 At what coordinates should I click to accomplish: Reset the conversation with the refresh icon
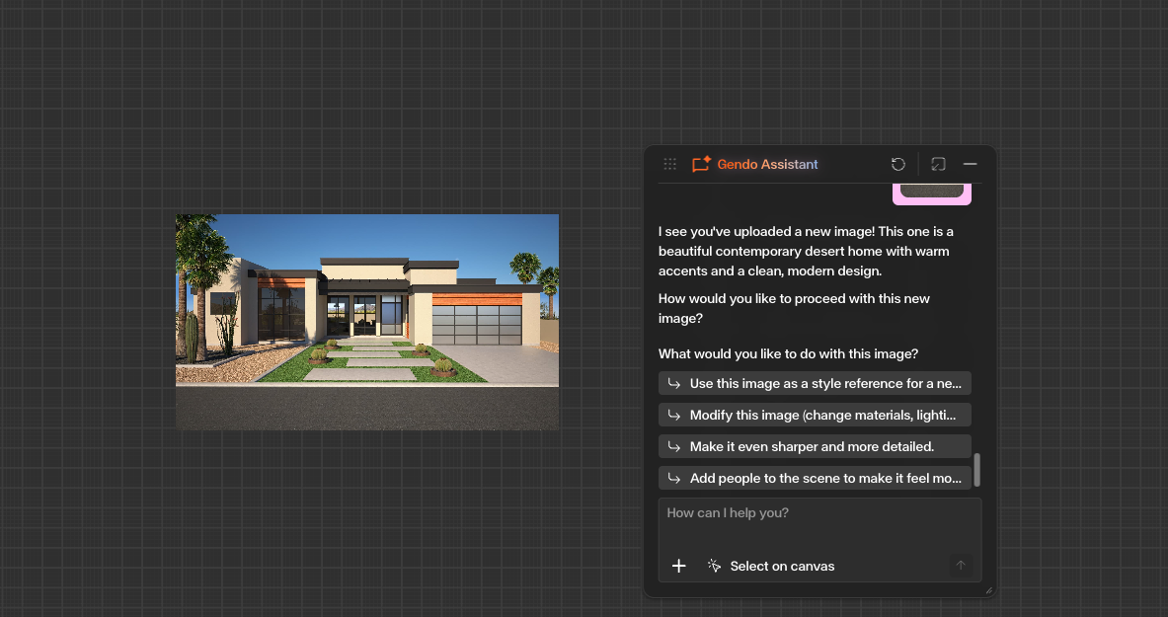897,165
